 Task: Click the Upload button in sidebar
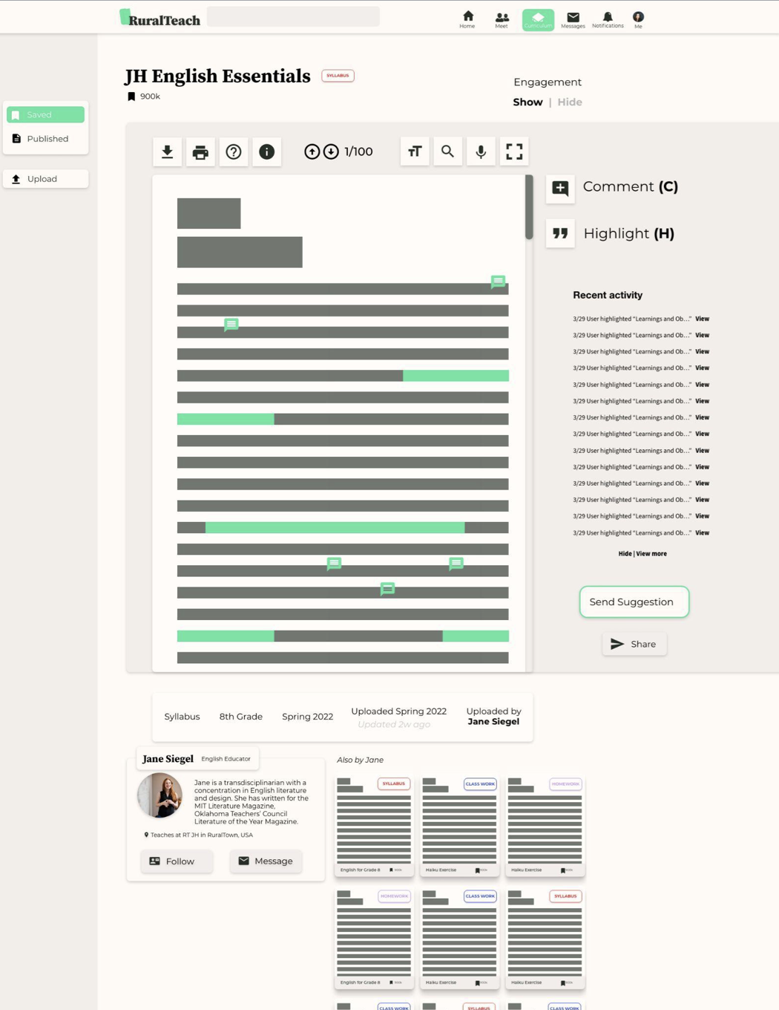tap(45, 179)
